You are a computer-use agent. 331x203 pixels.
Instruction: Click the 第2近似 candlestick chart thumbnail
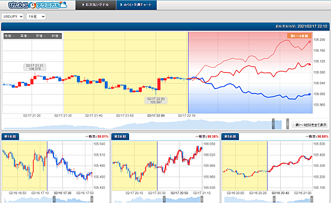[x=157, y=166]
